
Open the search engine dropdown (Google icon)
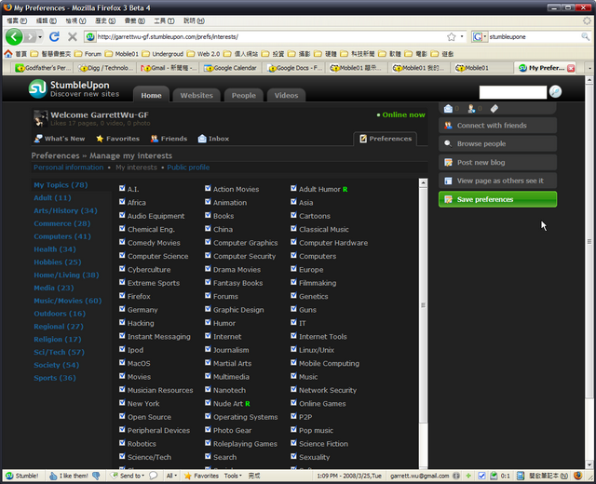(x=479, y=37)
